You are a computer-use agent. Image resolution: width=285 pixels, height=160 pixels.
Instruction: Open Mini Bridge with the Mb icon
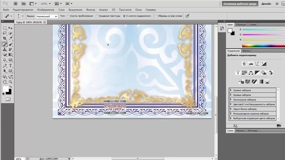pos(24,4)
